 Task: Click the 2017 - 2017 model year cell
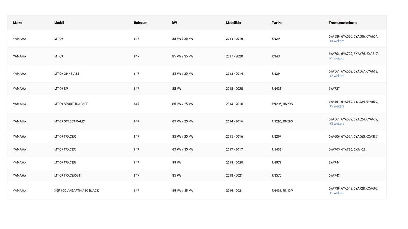point(234,149)
